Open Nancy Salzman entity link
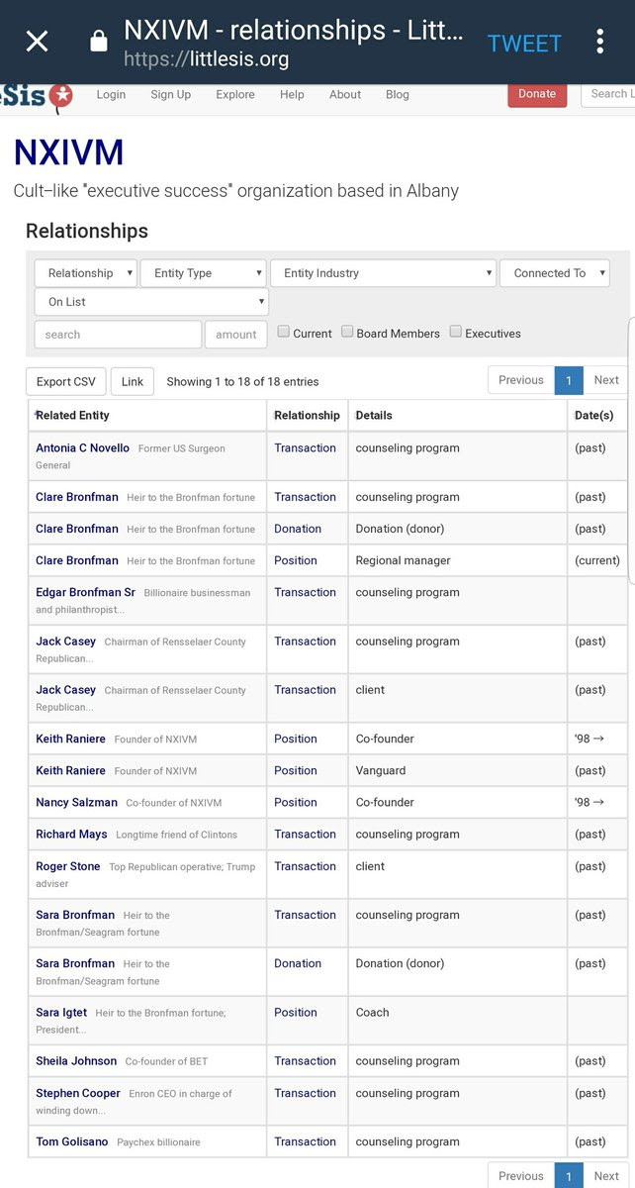Screen dimensions: 635x1188 (76, 803)
